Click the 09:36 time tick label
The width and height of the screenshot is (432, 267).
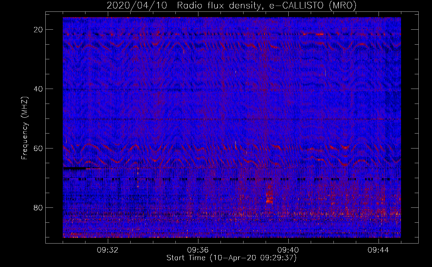[x=198, y=250]
